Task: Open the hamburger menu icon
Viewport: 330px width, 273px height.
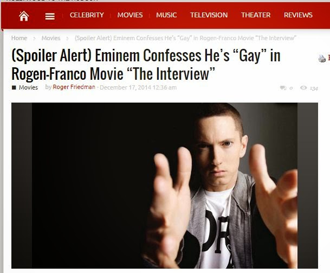Action: pyautogui.click(x=50, y=16)
